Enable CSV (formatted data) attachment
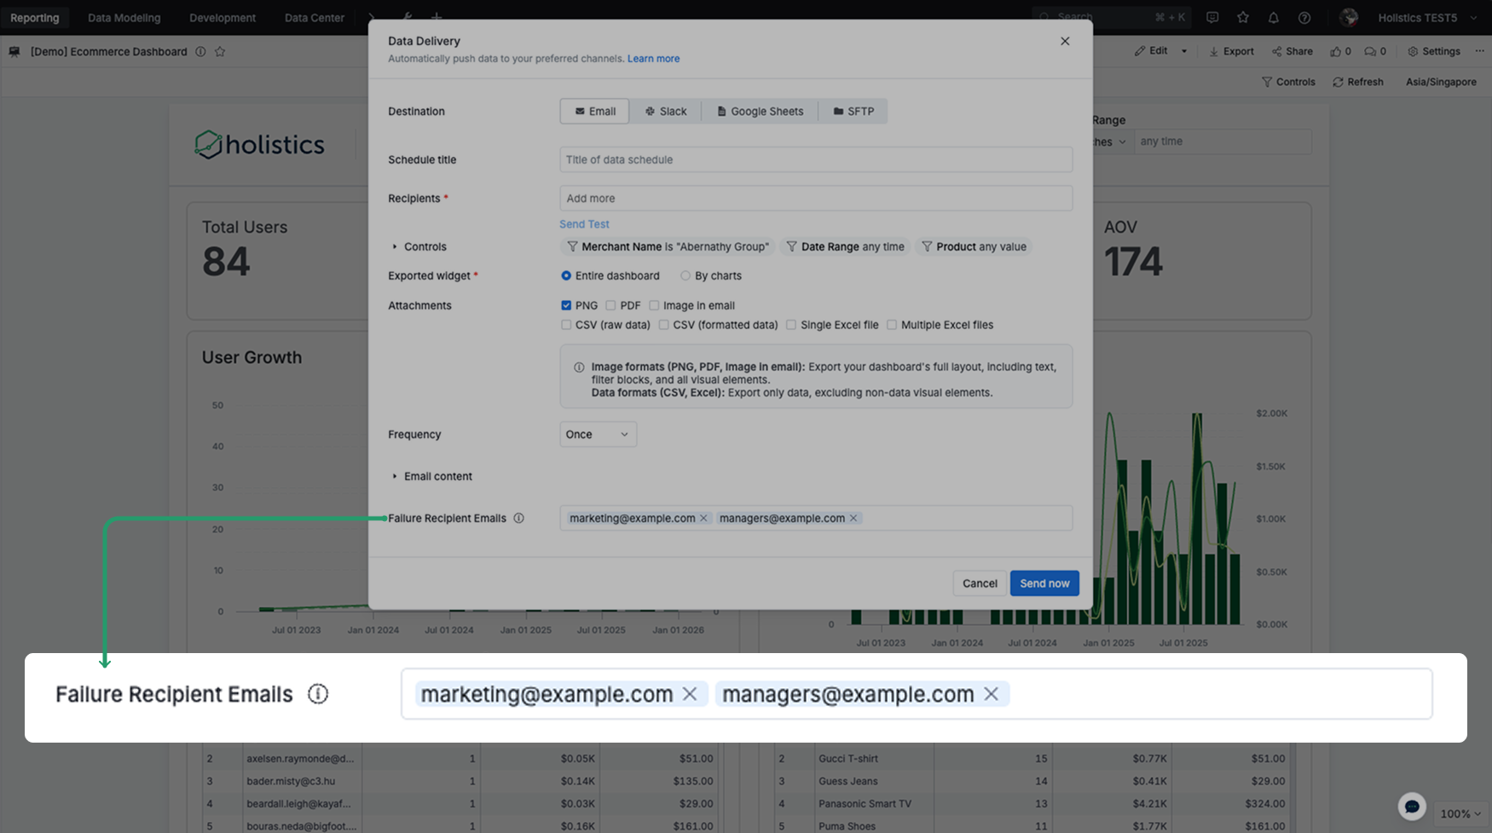Viewport: 1492px width, 833px height. coord(664,325)
